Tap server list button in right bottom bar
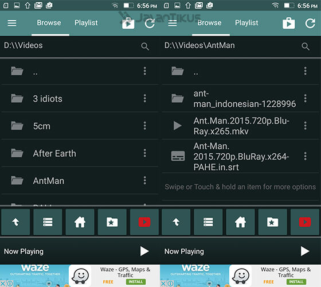The height and width of the screenshot is (287, 321). pyautogui.click(x=208, y=222)
